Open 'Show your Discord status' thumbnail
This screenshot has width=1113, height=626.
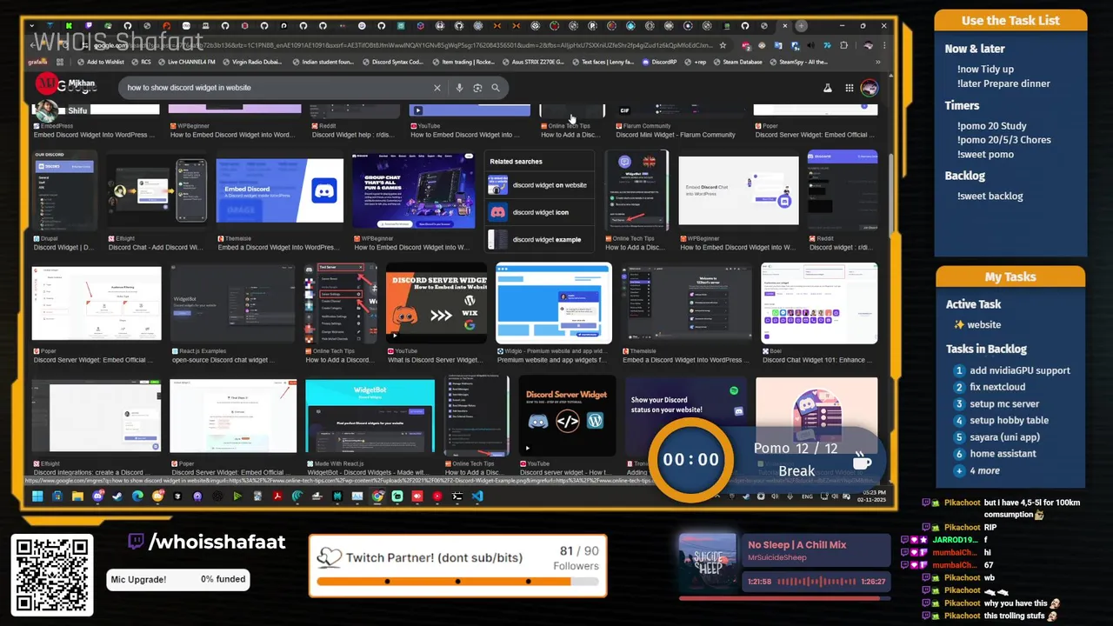coord(685,416)
